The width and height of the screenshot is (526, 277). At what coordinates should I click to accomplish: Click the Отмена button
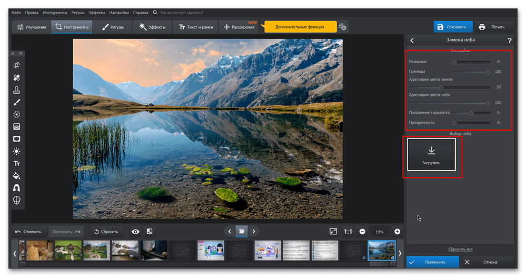point(487,262)
